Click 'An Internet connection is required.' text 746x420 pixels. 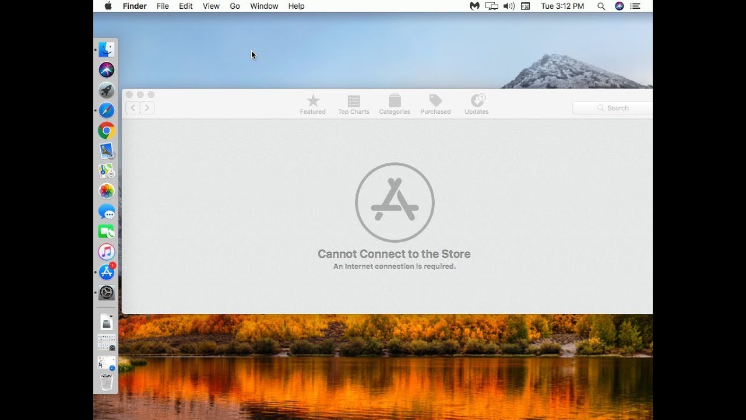pyautogui.click(x=395, y=267)
